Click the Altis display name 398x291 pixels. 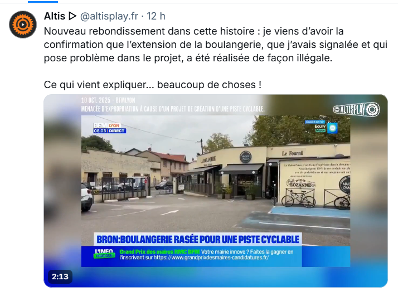coord(55,16)
